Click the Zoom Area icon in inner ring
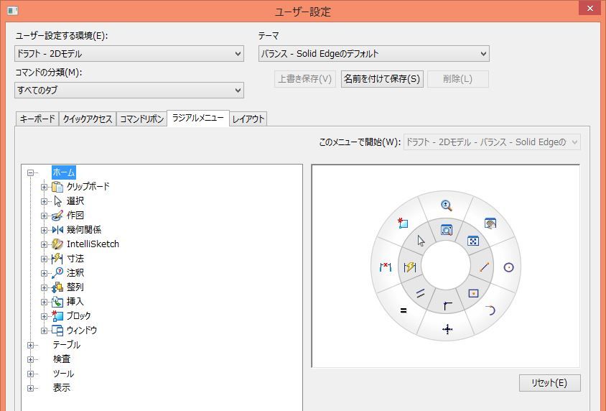The width and height of the screenshot is (606, 411). [x=447, y=231]
